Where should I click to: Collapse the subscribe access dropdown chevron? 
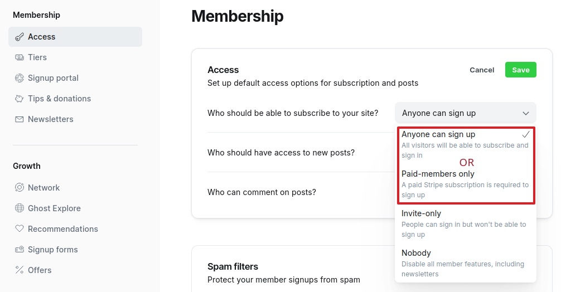pyautogui.click(x=525, y=113)
